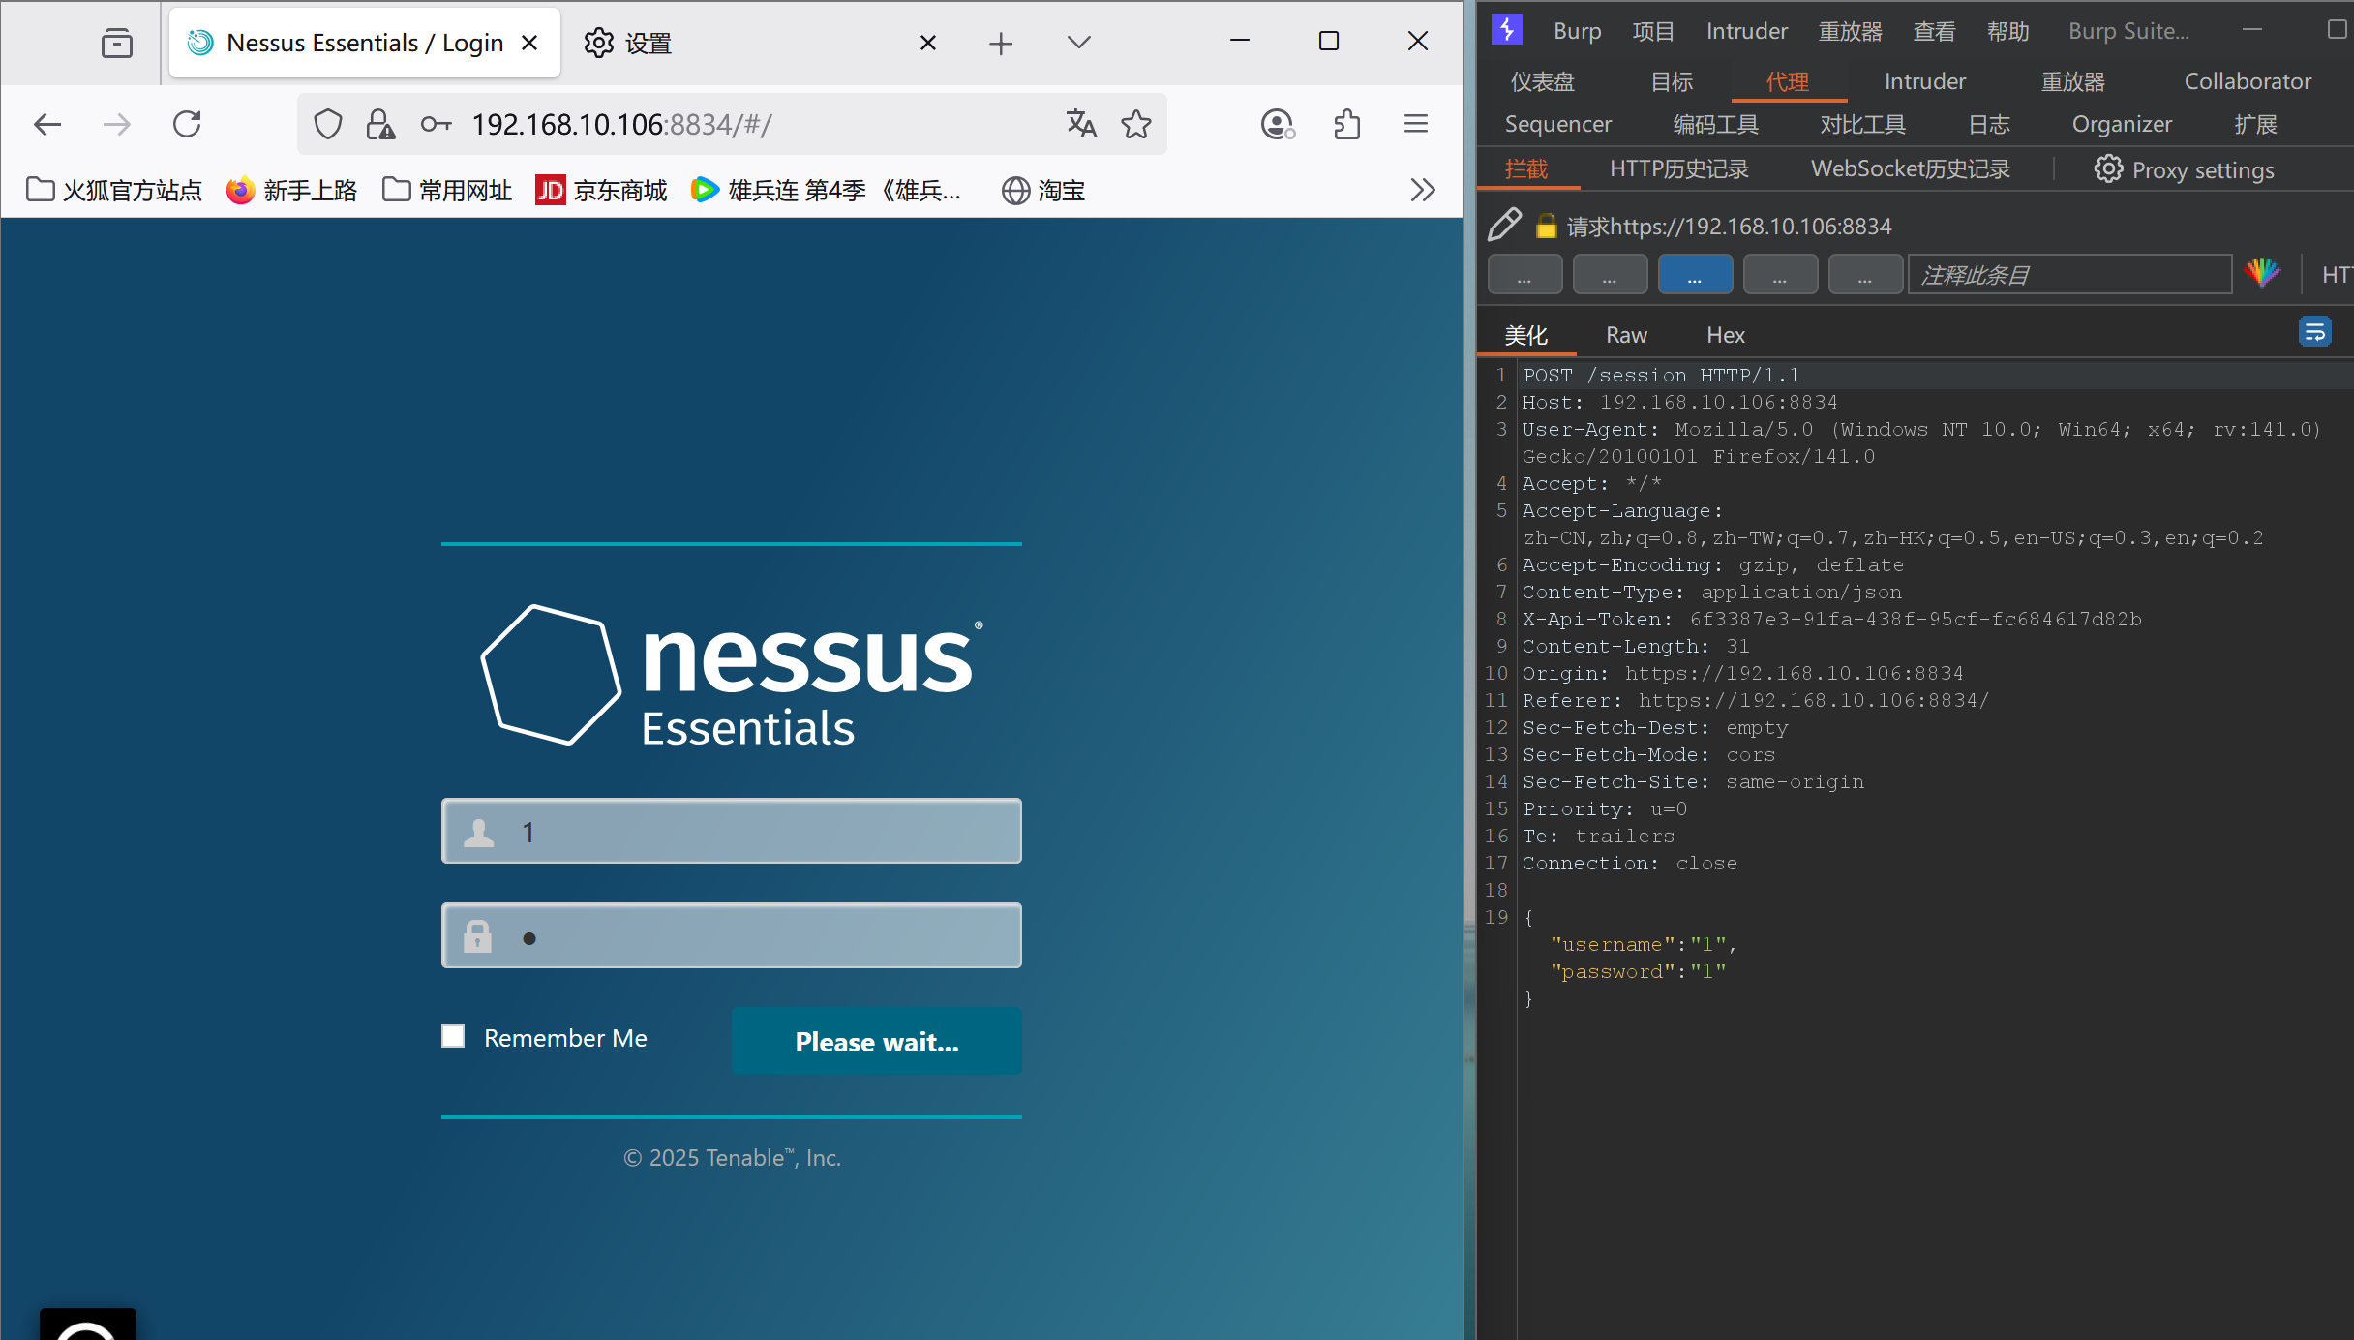Screen dimensions: 2354x1340
Task: Open the Intruder menu in the menu bar
Action: [x=1746, y=31]
